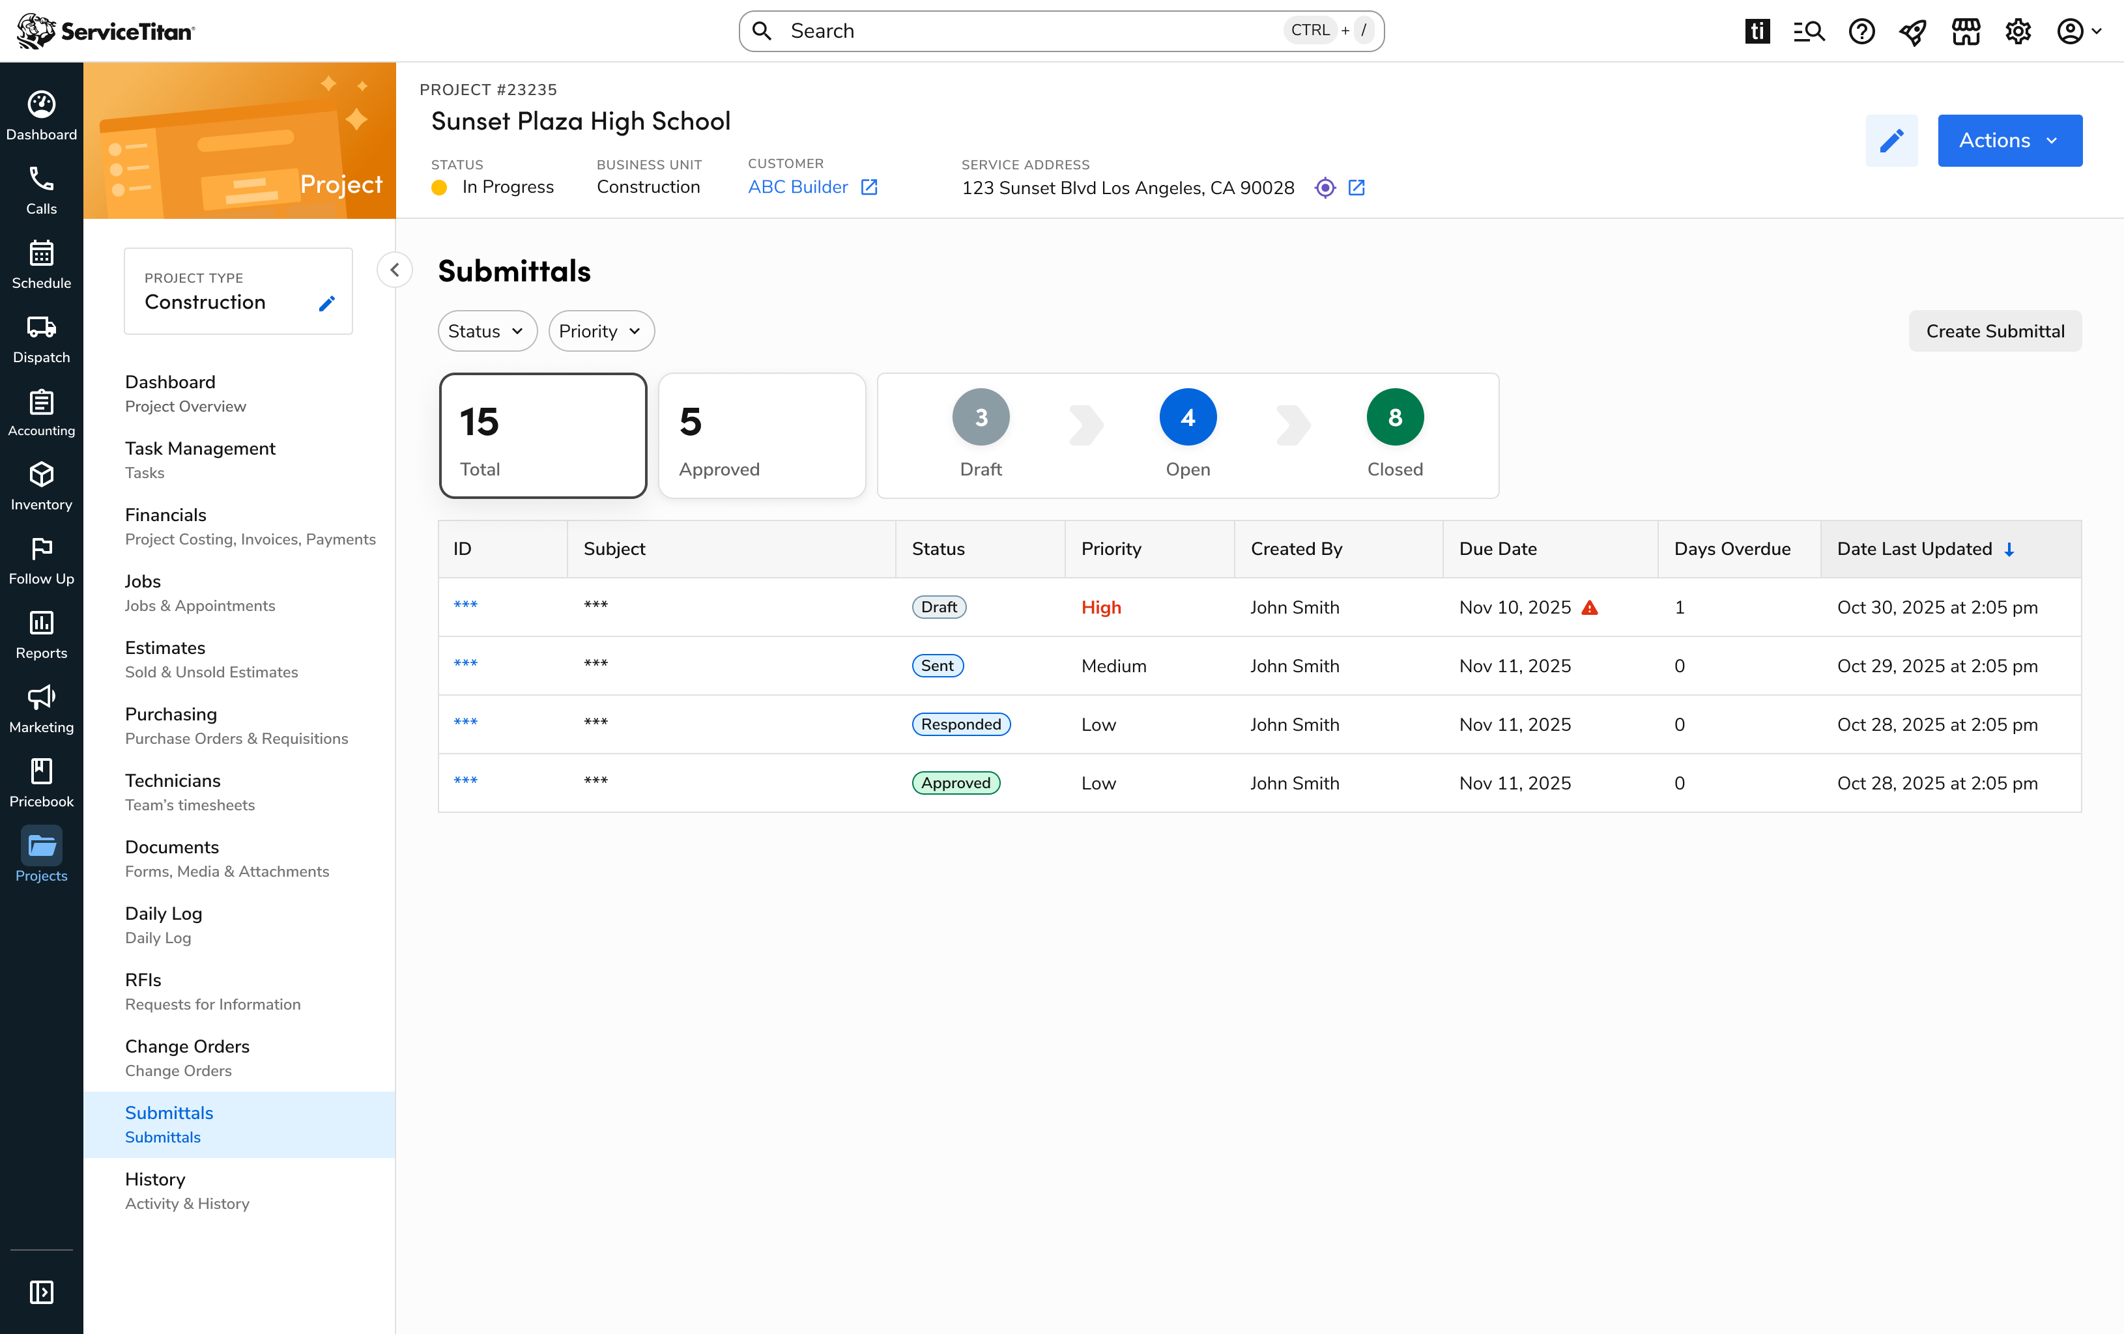Click the Marketing megaphone icon
The image size is (2124, 1334).
tap(42, 698)
